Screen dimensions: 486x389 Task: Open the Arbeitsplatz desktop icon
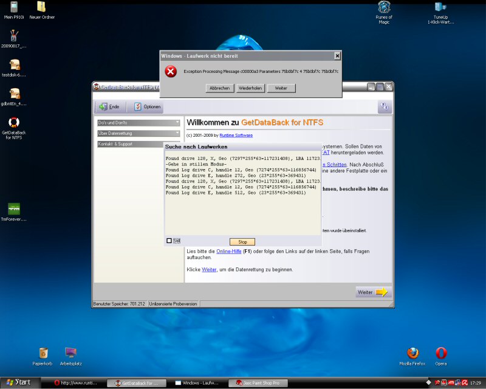71,356
